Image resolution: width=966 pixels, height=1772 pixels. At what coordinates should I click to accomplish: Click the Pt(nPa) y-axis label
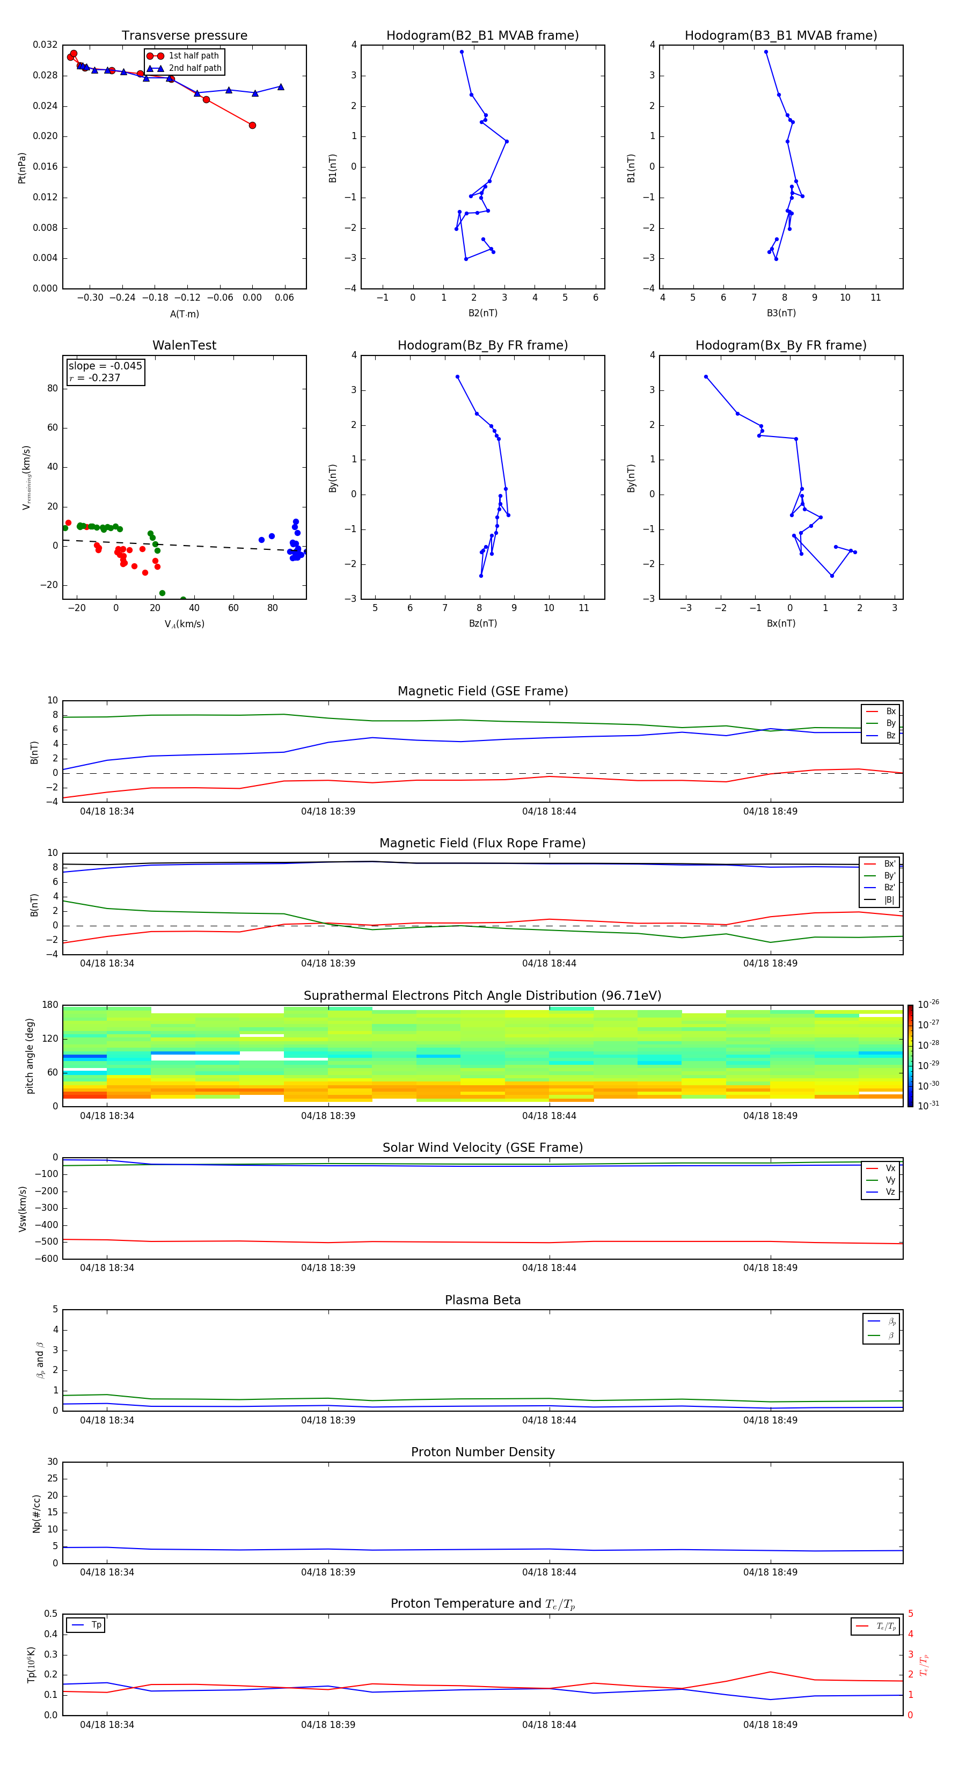[22, 167]
